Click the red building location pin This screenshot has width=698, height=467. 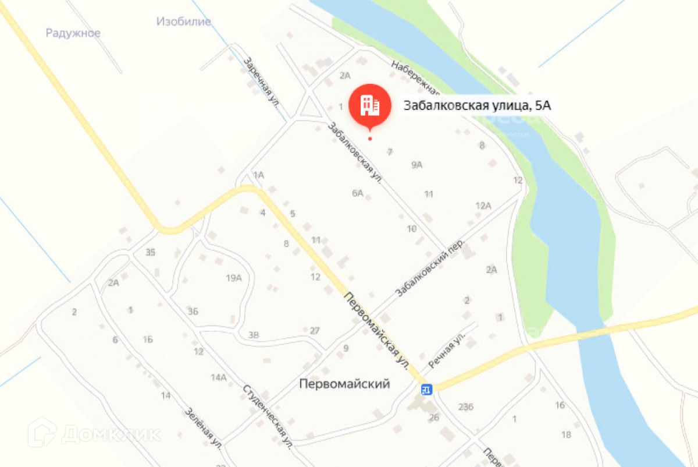[x=369, y=107]
